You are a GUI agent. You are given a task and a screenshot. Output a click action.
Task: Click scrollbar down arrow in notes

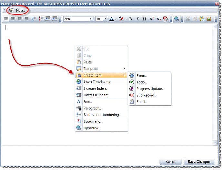(215, 143)
